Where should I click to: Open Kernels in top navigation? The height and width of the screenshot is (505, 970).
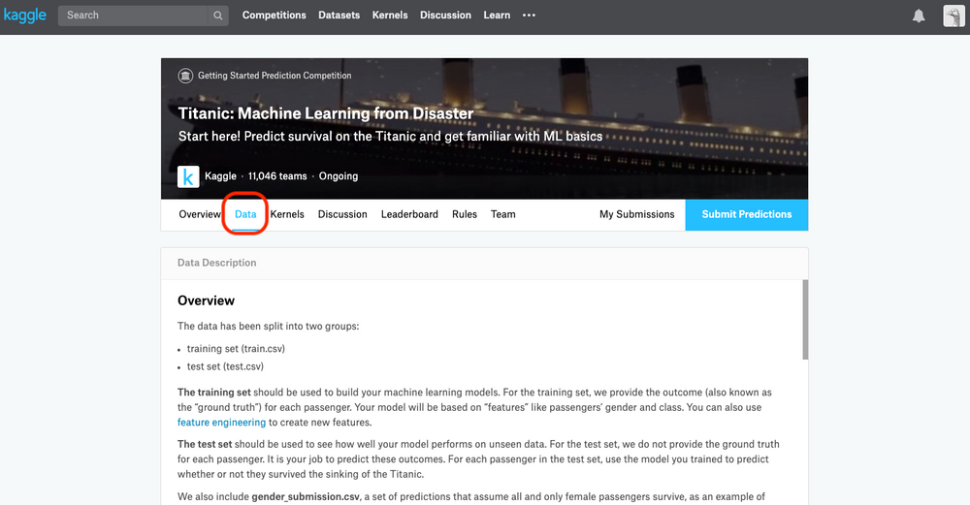[x=390, y=15]
